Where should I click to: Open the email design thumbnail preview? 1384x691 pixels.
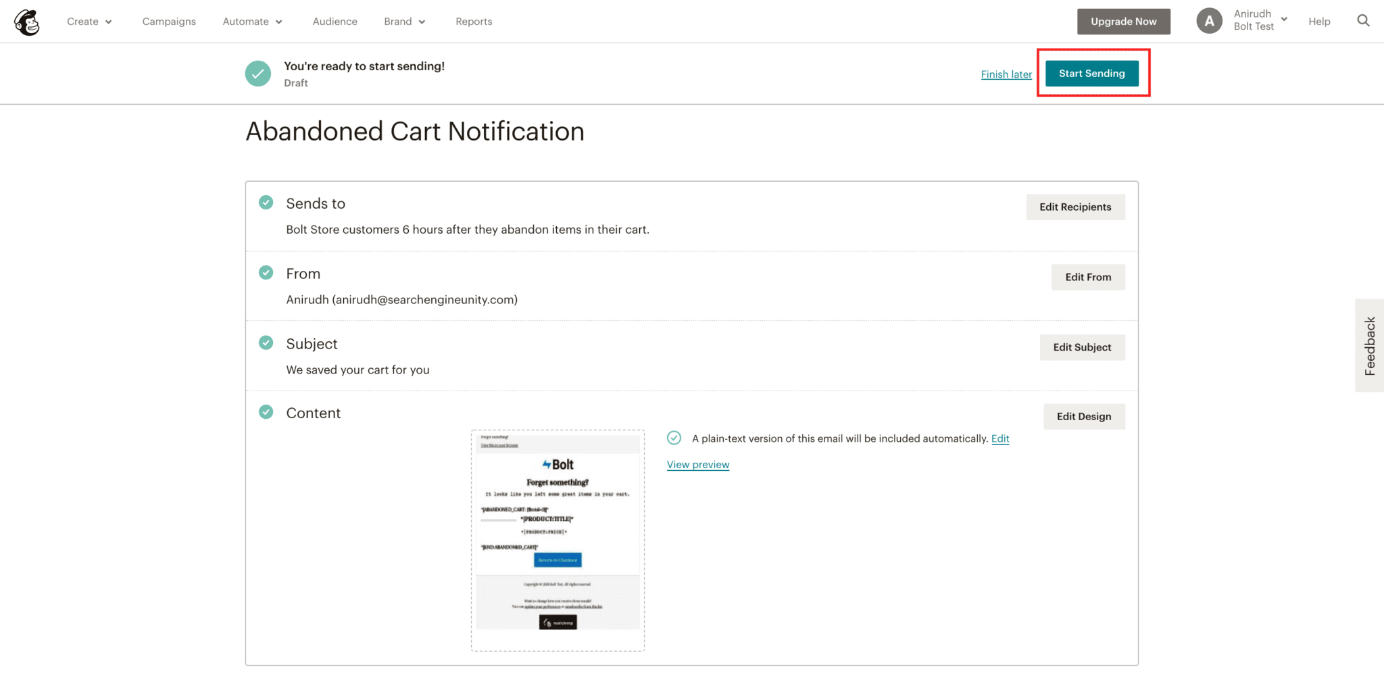coord(558,540)
